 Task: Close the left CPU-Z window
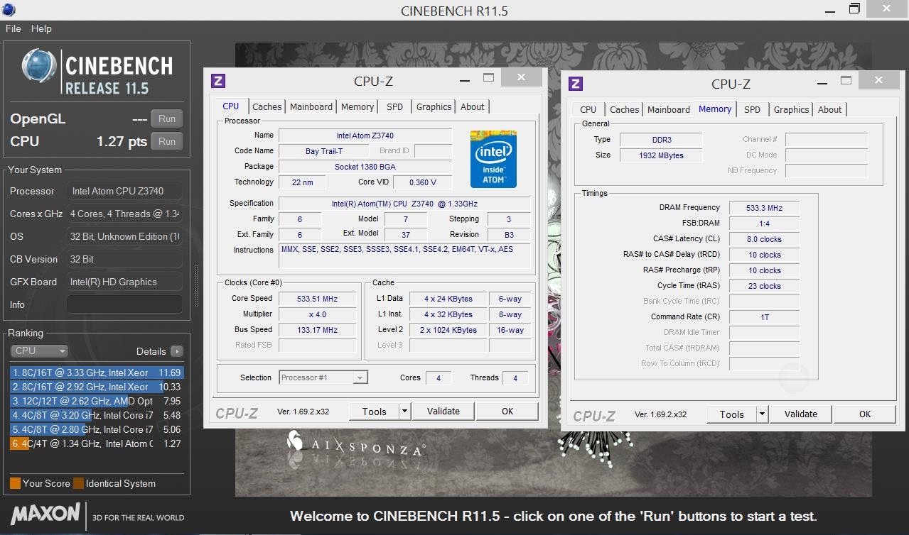click(522, 77)
